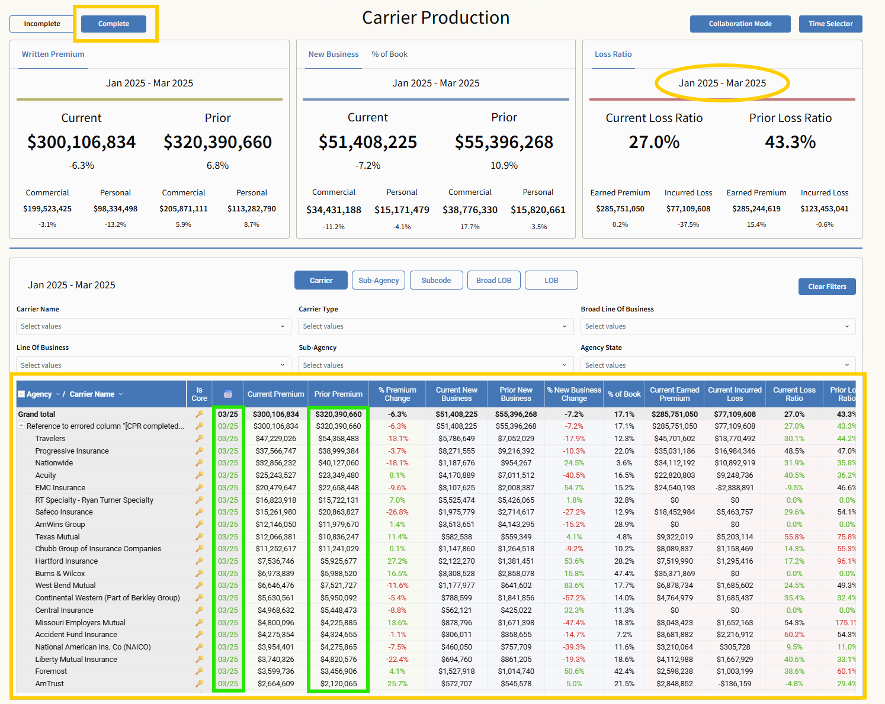
Task: Click the key icon in the AmTrust row
Action: coord(200,684)
